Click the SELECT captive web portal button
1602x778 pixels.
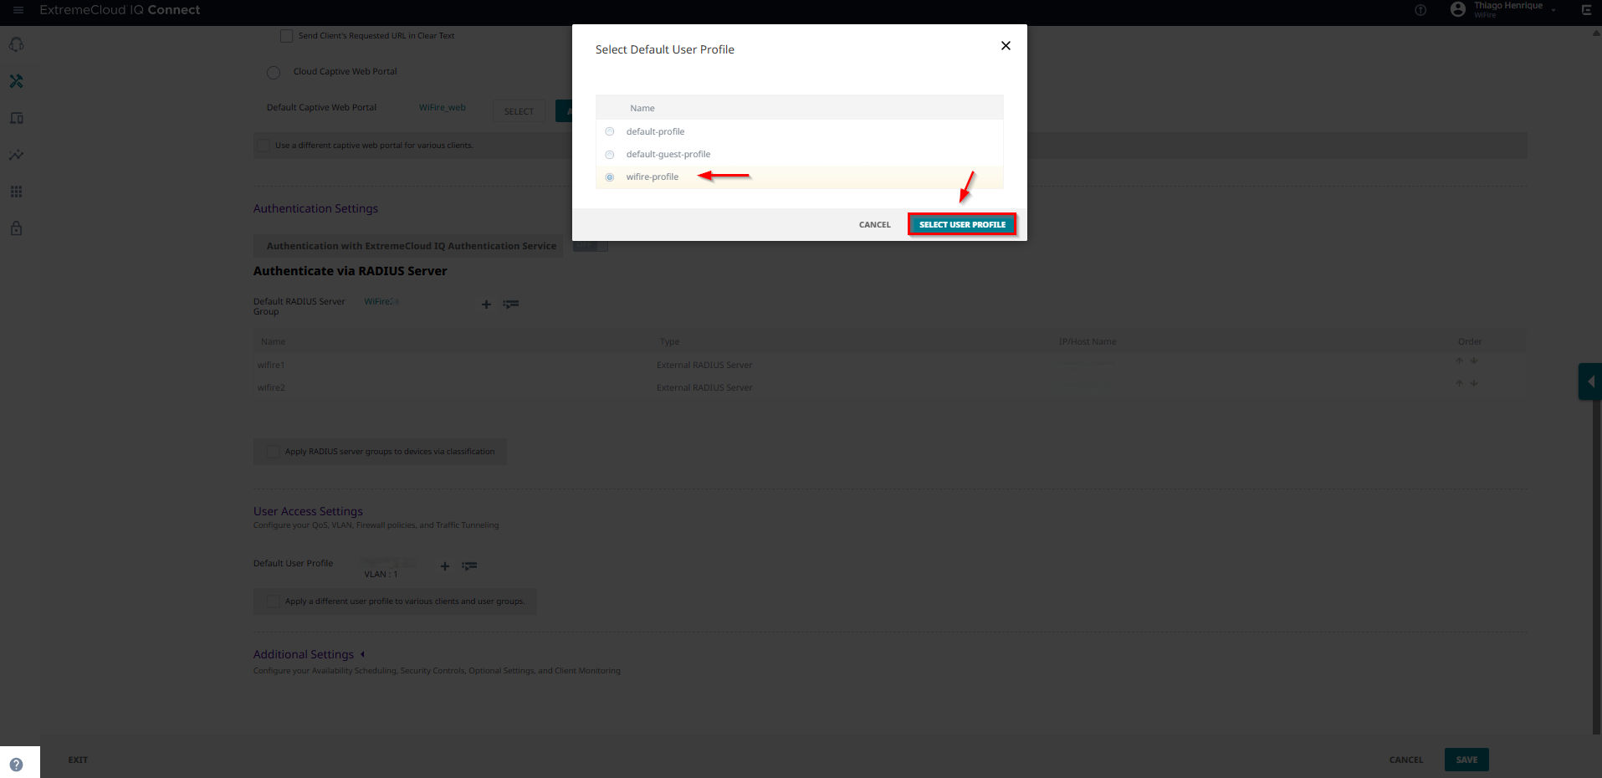pos(519,111)
